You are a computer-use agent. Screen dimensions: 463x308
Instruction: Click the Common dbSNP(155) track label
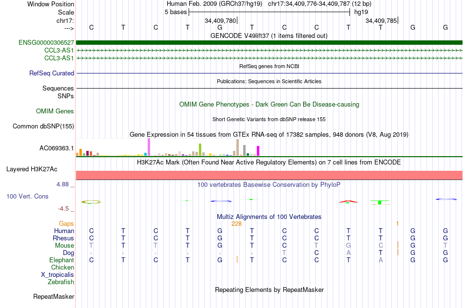[x=43, y=126]
